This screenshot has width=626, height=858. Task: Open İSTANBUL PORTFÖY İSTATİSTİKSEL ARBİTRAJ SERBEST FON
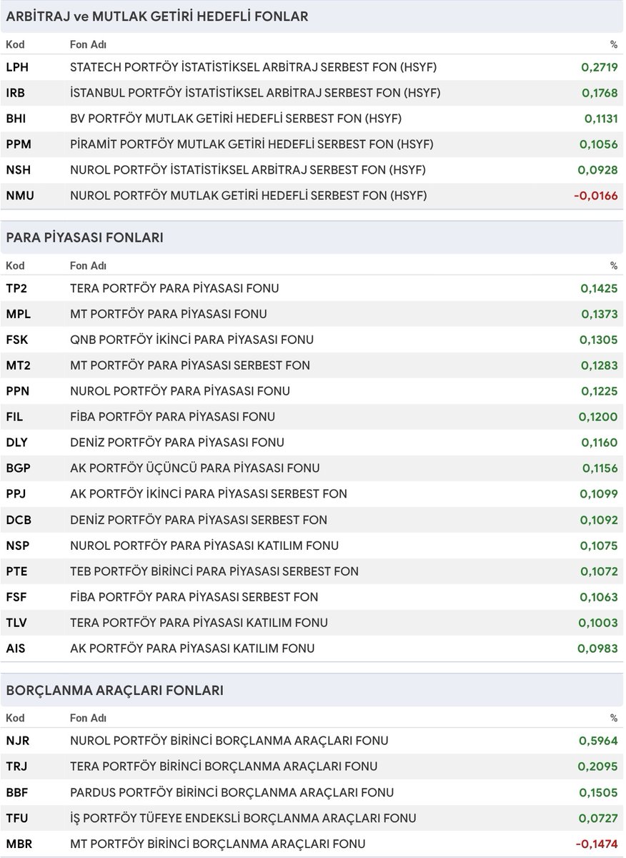pyautogui.click(x=255, y=93)
